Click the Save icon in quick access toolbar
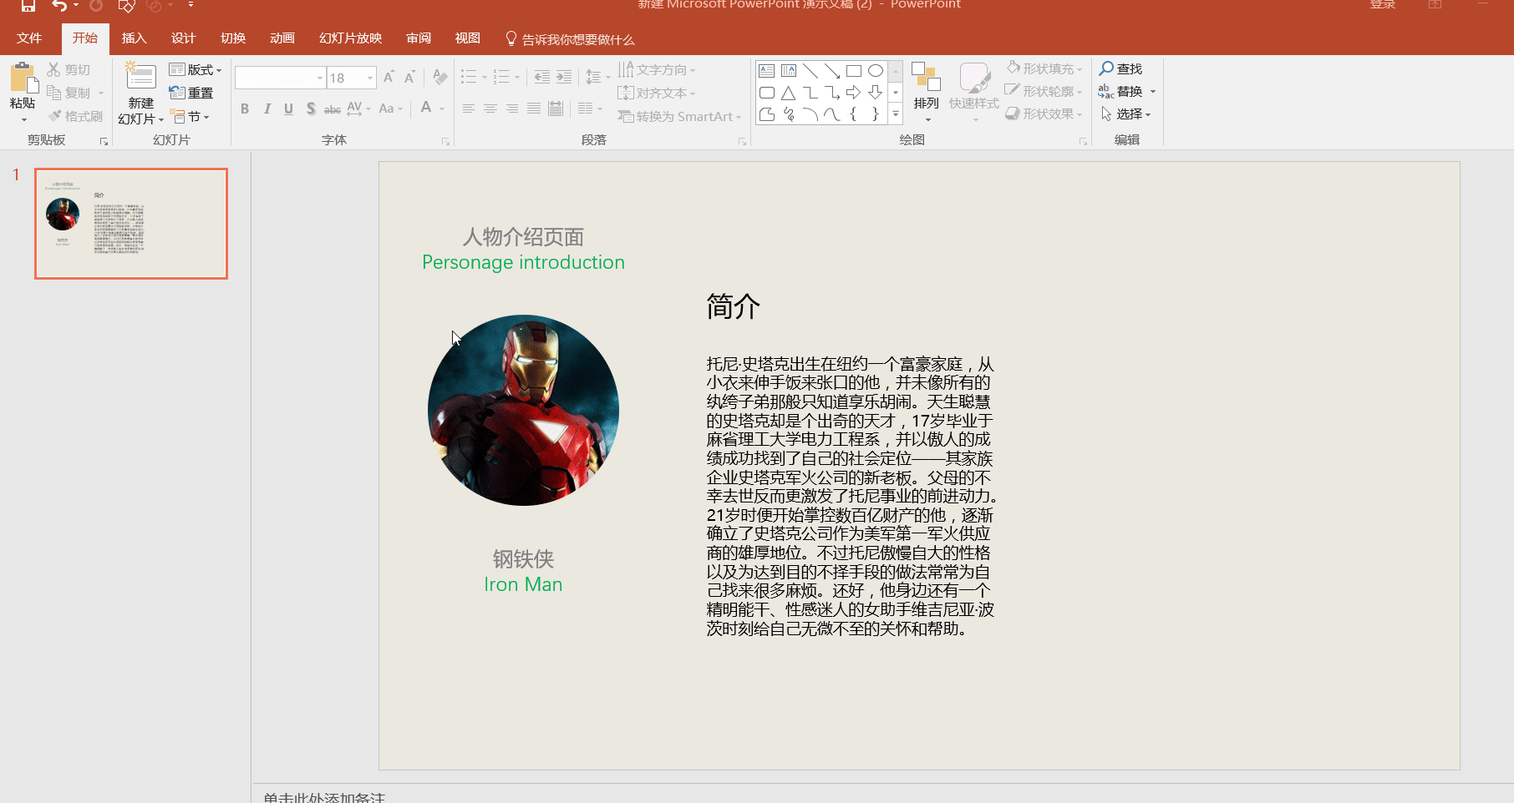 point(28,5)
